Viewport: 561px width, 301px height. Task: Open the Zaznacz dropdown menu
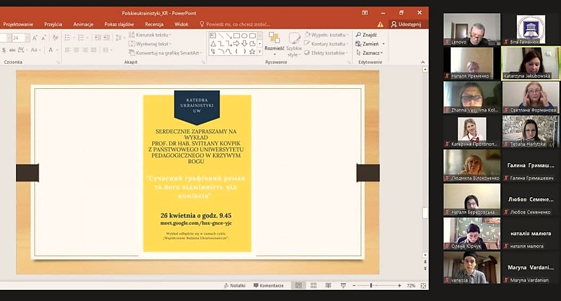370,53
